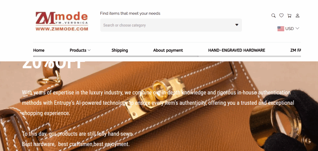Open the user account icon

[298, 15]
